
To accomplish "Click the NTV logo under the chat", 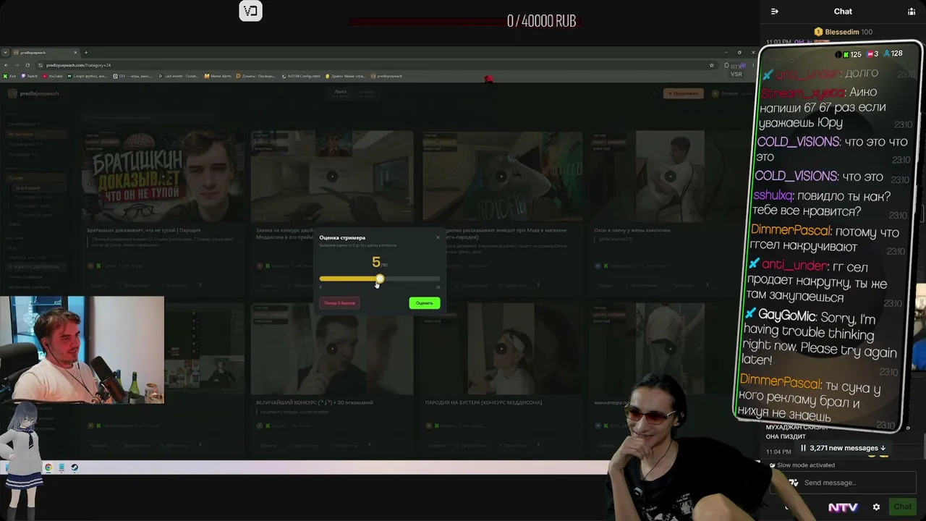I will click(x=843, y=507).
